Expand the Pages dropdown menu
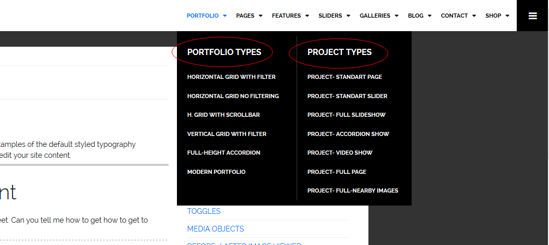 tap(249, 16)
